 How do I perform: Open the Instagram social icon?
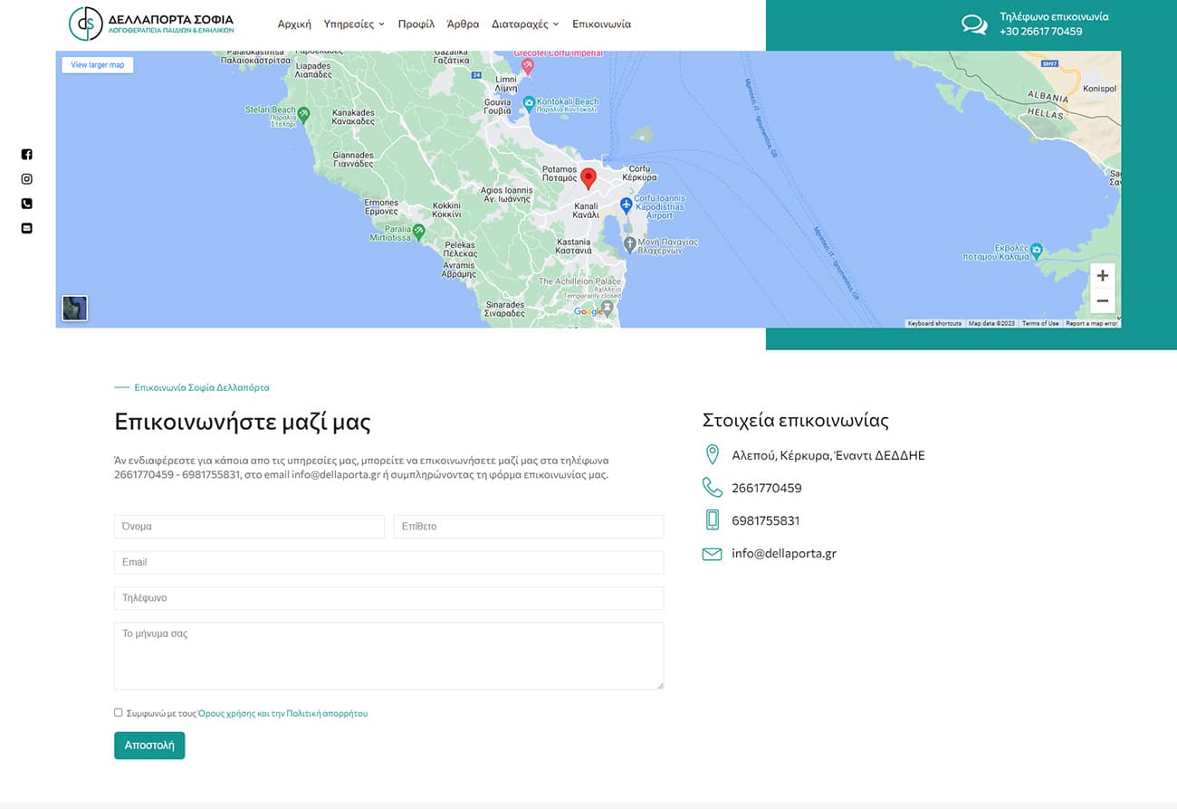[x=26, y=179]
